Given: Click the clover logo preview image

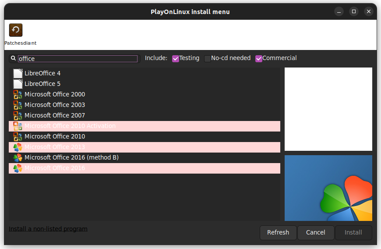Looking at the screenshot, I should point(328,188).
